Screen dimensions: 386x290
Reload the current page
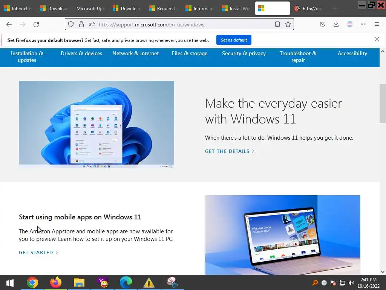coord(36,25)
